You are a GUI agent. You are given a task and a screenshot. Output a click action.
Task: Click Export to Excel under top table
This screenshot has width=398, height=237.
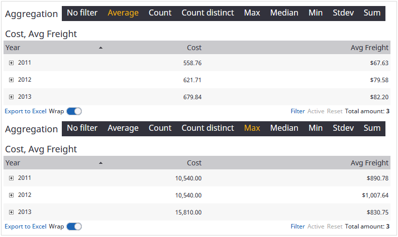click(x=25, y=111)
